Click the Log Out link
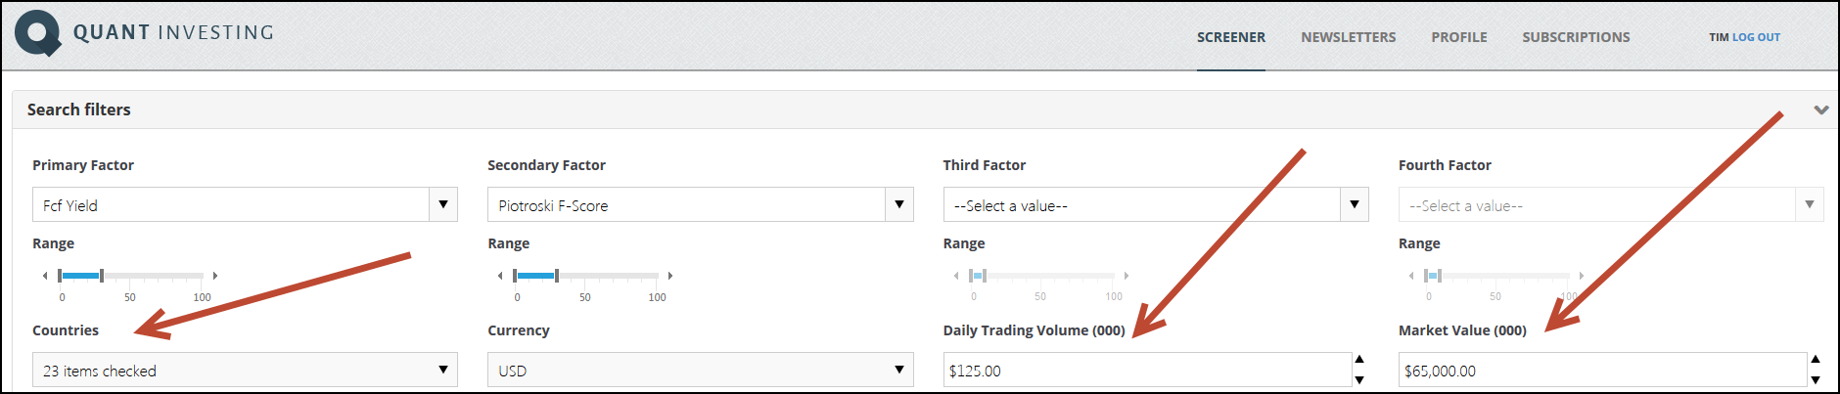 pos(1756,37)
